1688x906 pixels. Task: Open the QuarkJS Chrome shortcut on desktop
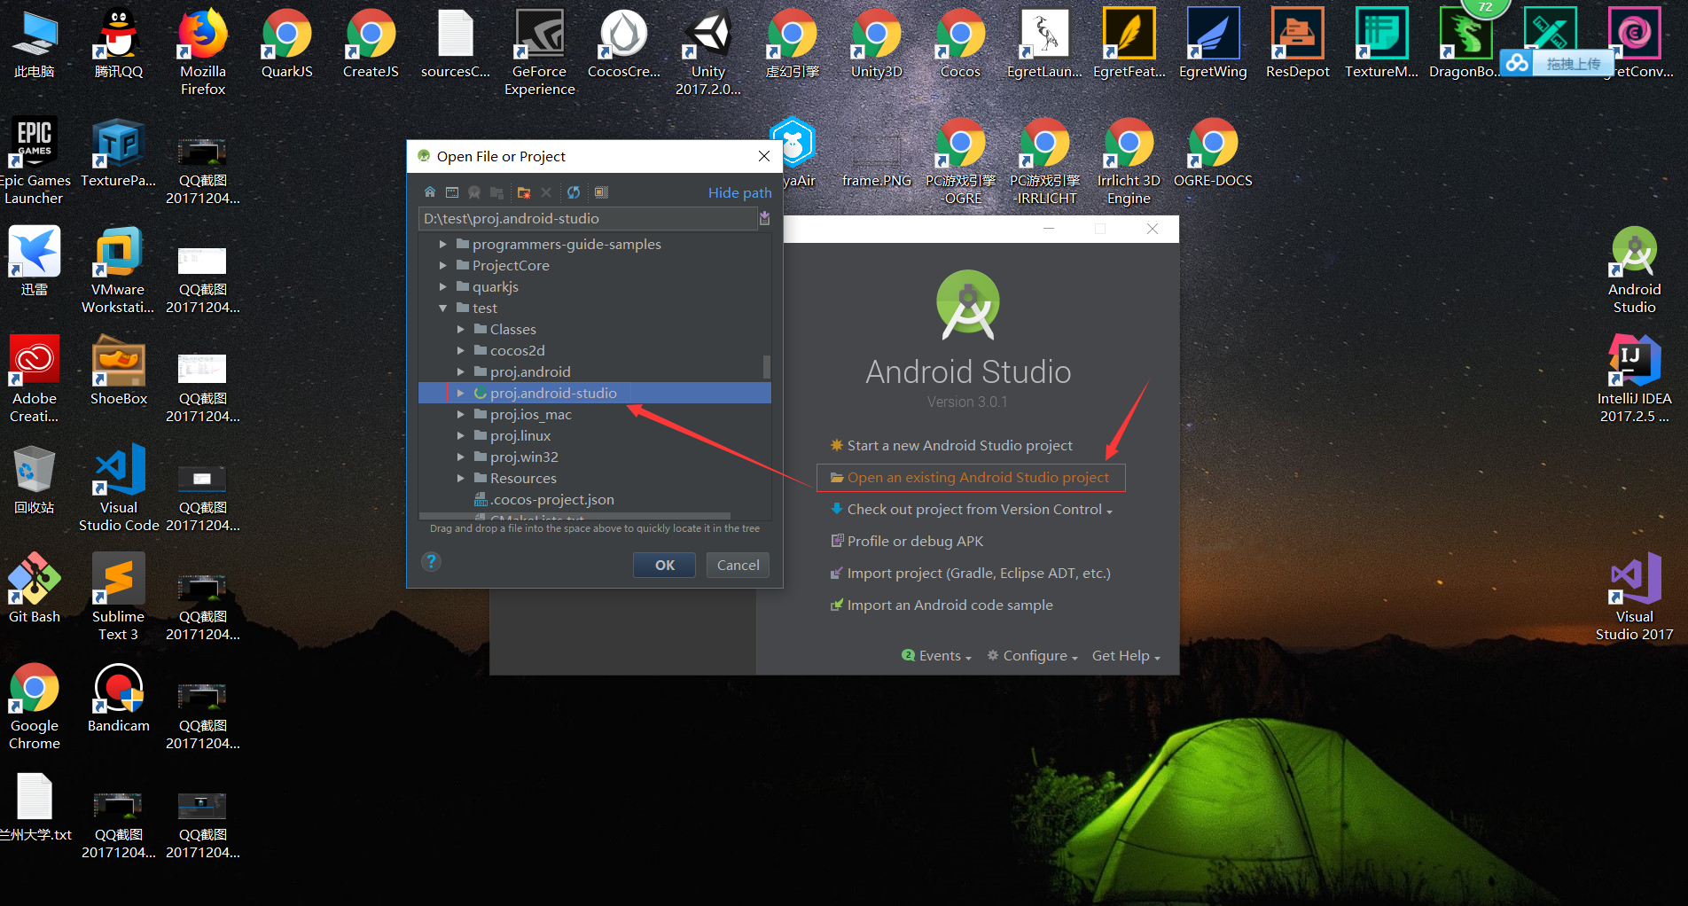287,43
